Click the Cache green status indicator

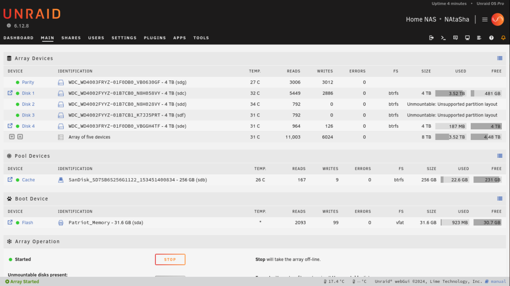[17, 180]
